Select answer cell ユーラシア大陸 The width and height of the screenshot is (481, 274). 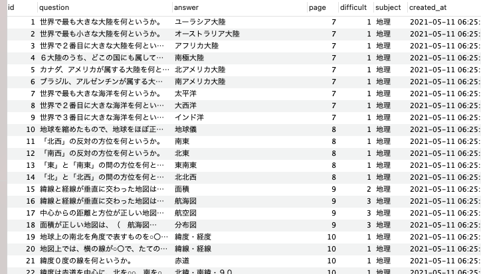point(200,22)
